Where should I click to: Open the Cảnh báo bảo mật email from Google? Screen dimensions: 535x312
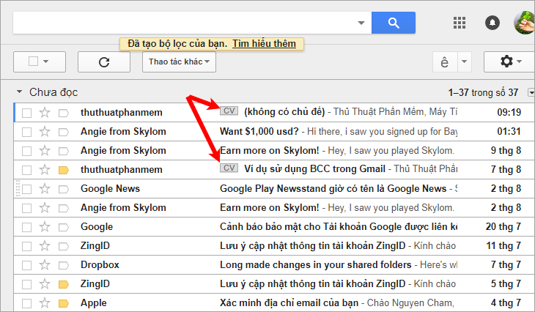(x=339, y=227)
